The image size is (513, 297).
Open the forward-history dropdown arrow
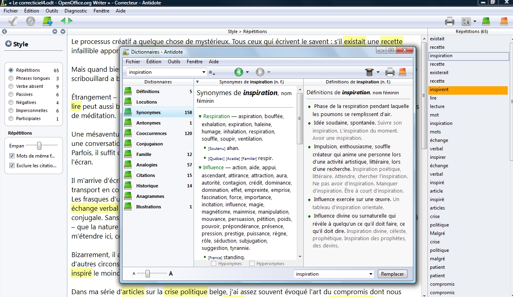(x=269, y=73)
